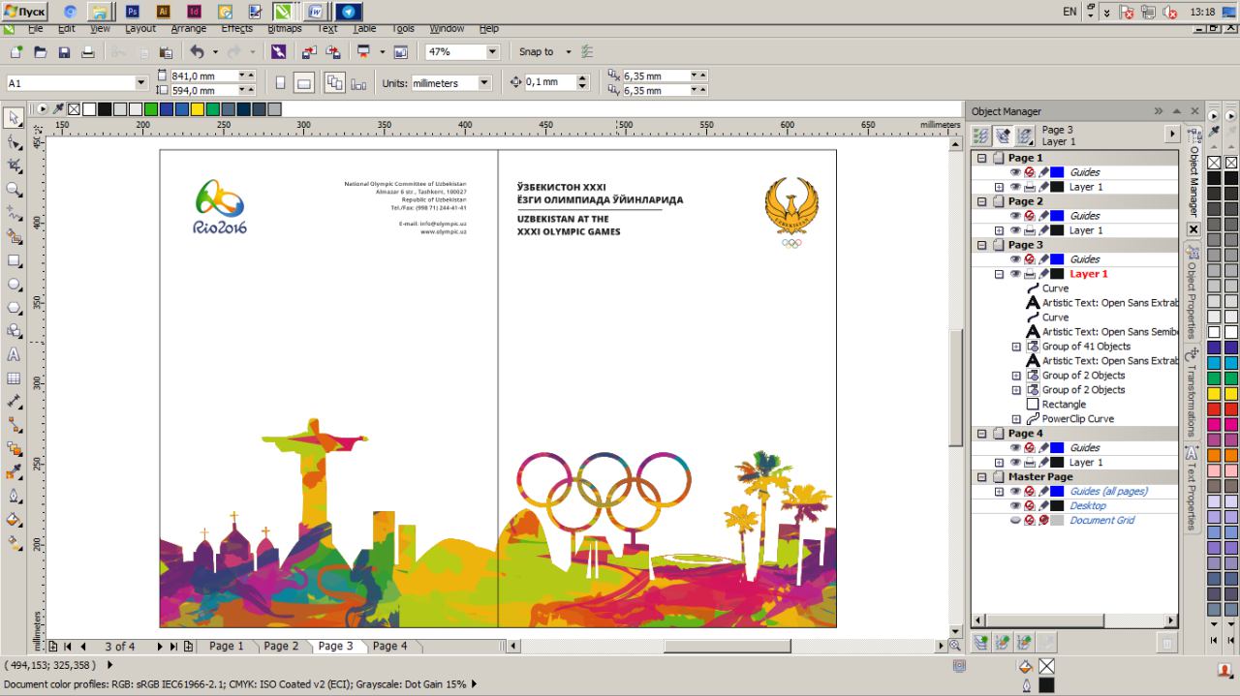The height and width of the screenshot is (696, 1240).
Task: Toggle editable pencil of Page 4 Layer 1
Action: click(x=1044, y=463)
